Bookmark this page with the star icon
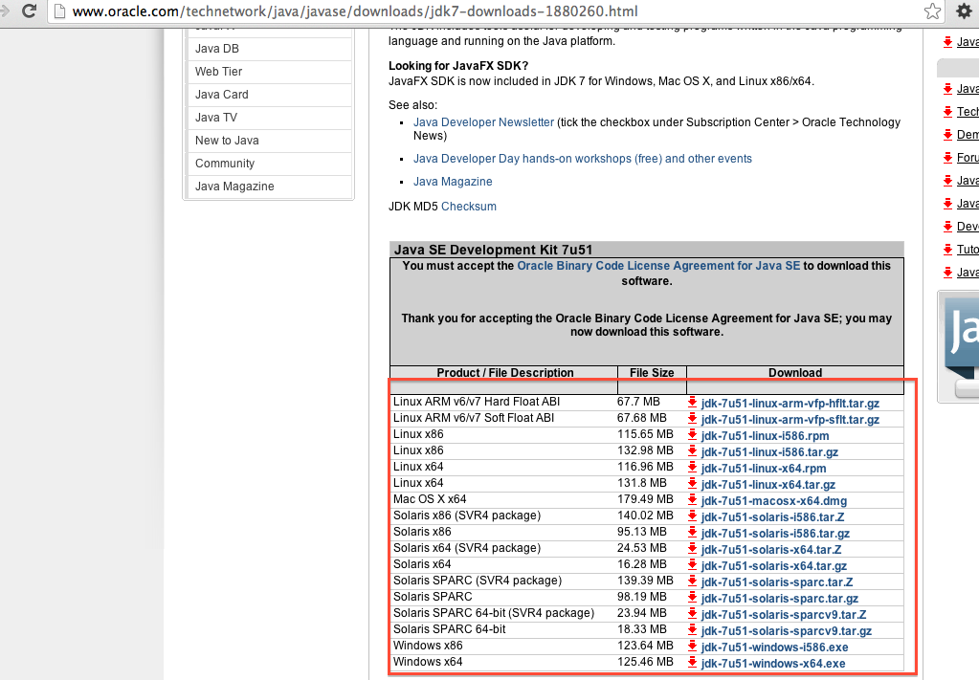Viewport: 979px width, 680px height. 932,11
